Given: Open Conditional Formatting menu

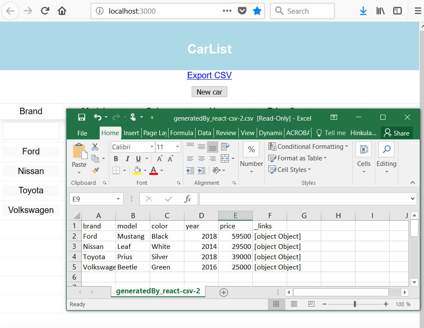Looking at the screenshot, I should click(x=308, y=146).
